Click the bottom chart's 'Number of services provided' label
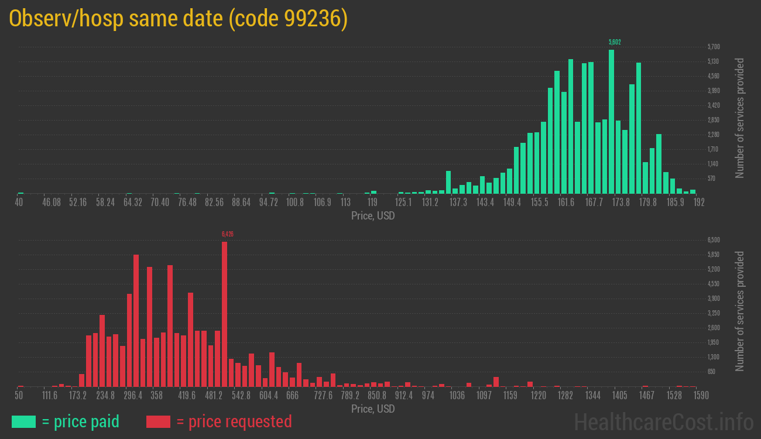This screenshot has width=761, height=439. tap(740, 311)
